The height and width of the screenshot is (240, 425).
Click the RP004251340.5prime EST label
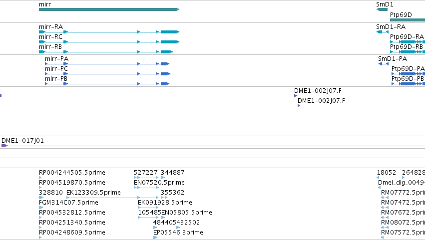[x=72, y=223]
